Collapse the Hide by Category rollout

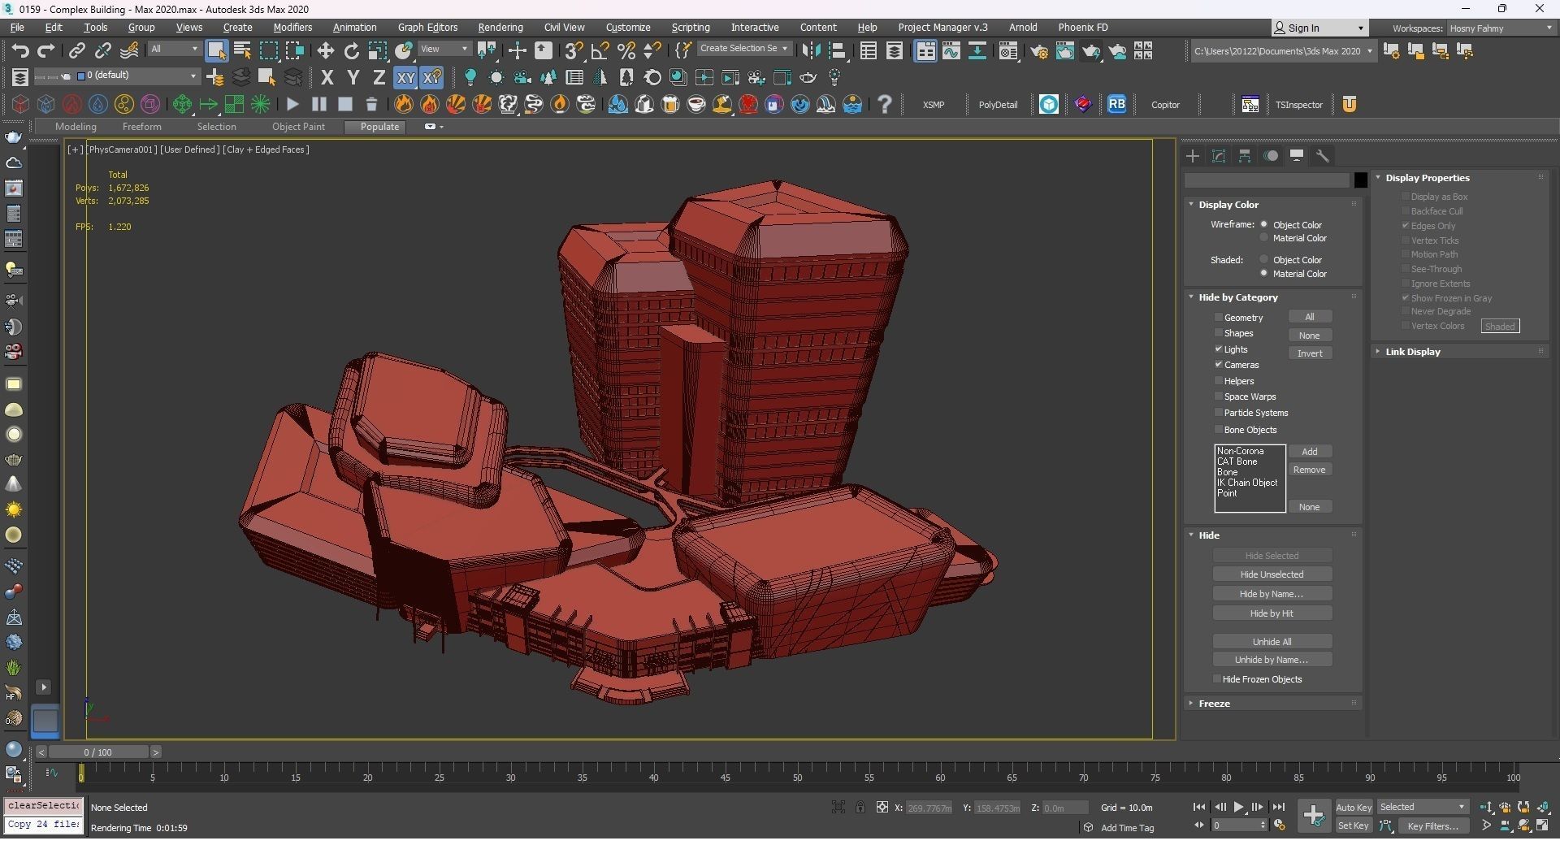(x=1238, y=297)
